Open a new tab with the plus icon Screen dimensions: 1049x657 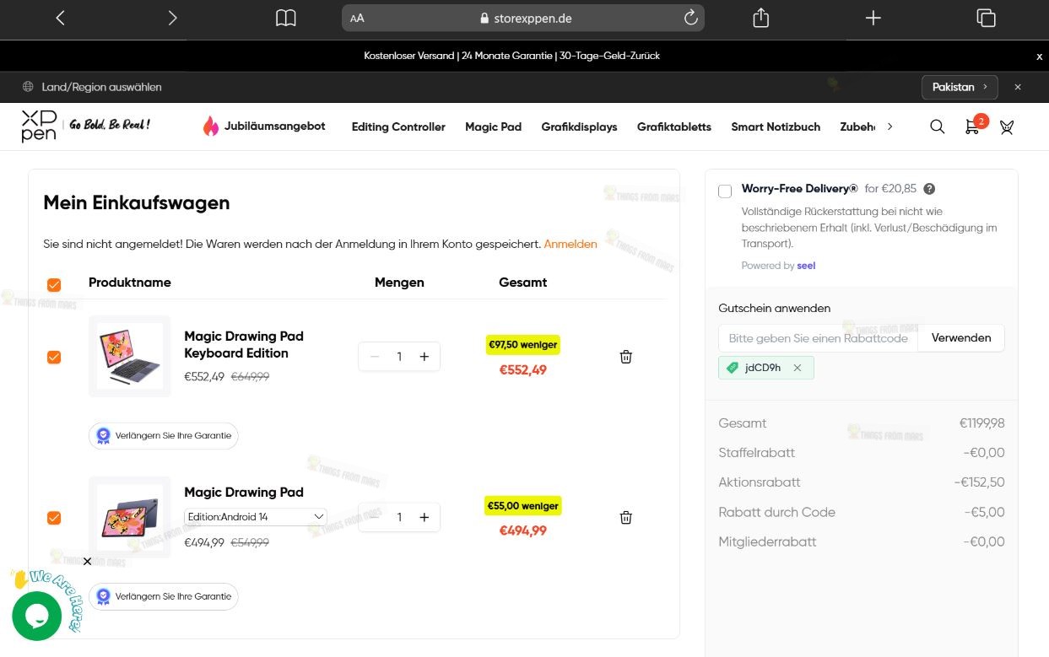click(x=873, y=18)
